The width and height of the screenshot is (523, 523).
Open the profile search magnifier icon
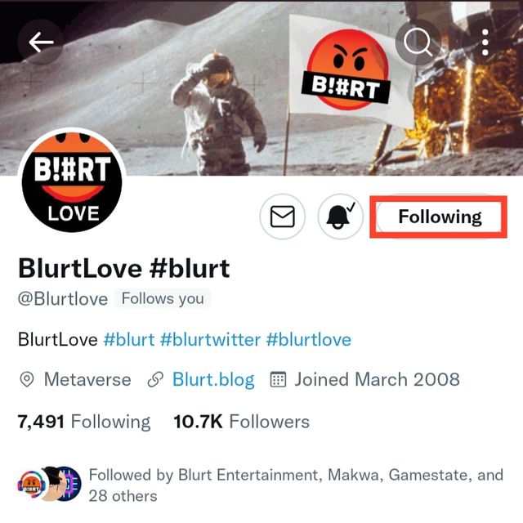[418, 42]
